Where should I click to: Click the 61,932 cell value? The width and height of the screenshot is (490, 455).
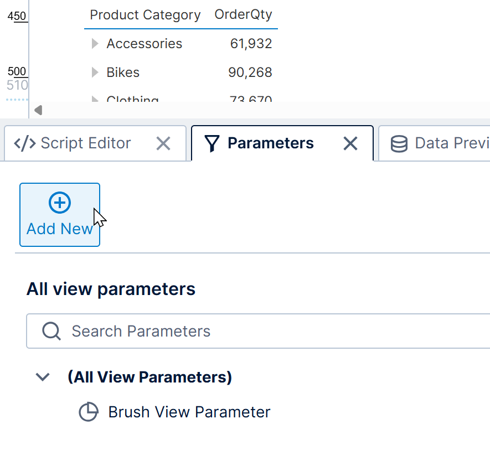pos(251,44)
